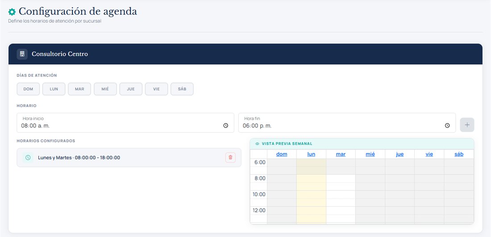Click the plus button to add schedule
The height and width of the screenshot is (237, 491).
pyautogui.click(x=467, y=125)
